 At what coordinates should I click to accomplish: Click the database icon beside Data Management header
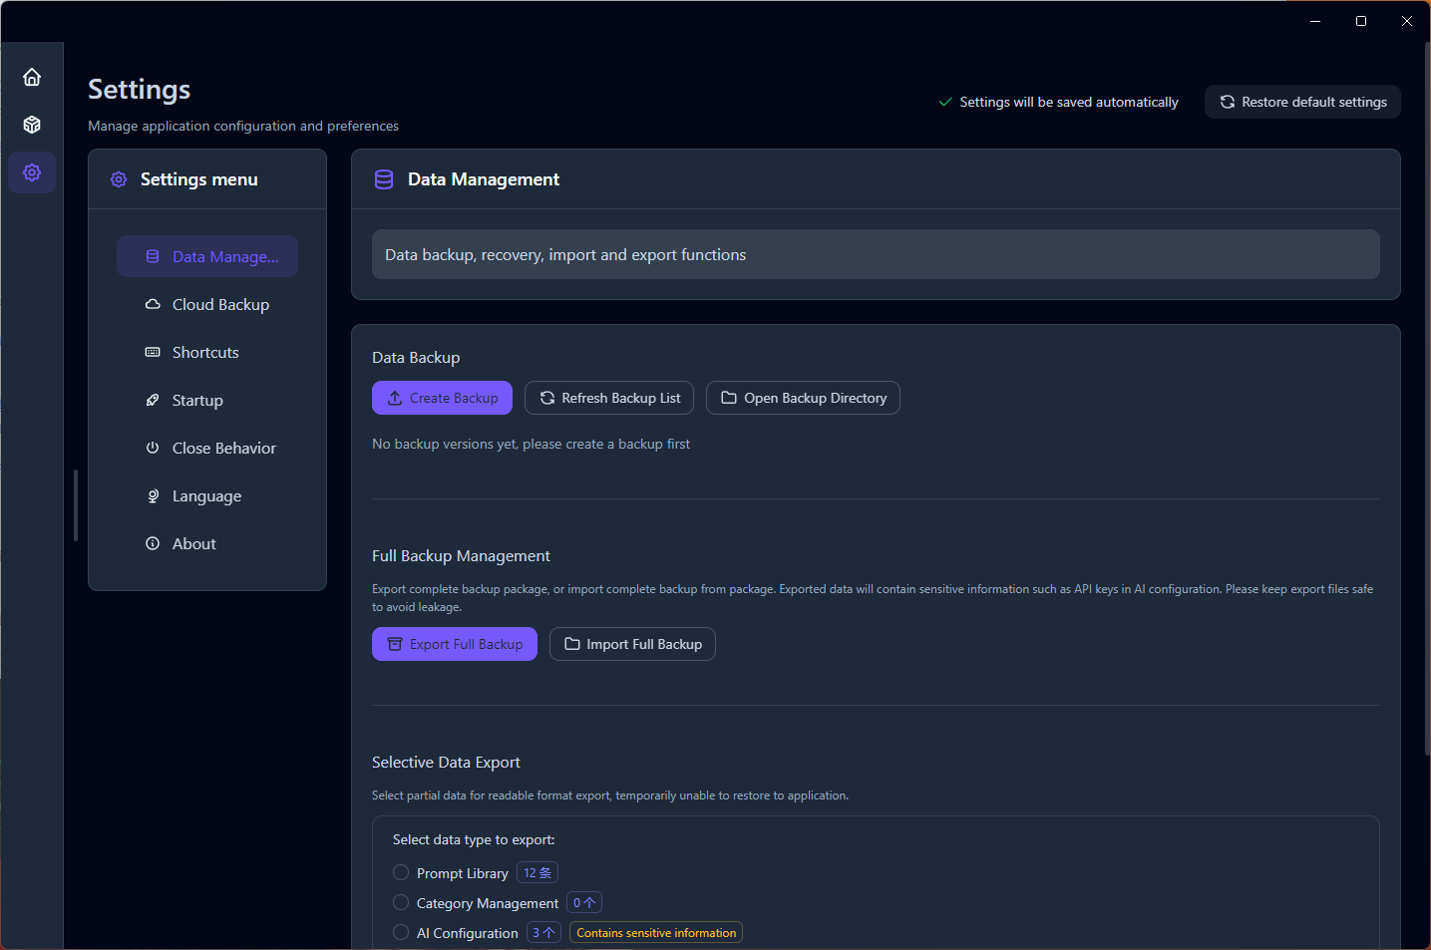click(383, 178)
